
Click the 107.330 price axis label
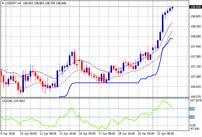tap(196, 66)
